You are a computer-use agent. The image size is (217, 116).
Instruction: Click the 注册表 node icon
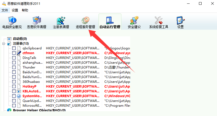tap(9, 44)
